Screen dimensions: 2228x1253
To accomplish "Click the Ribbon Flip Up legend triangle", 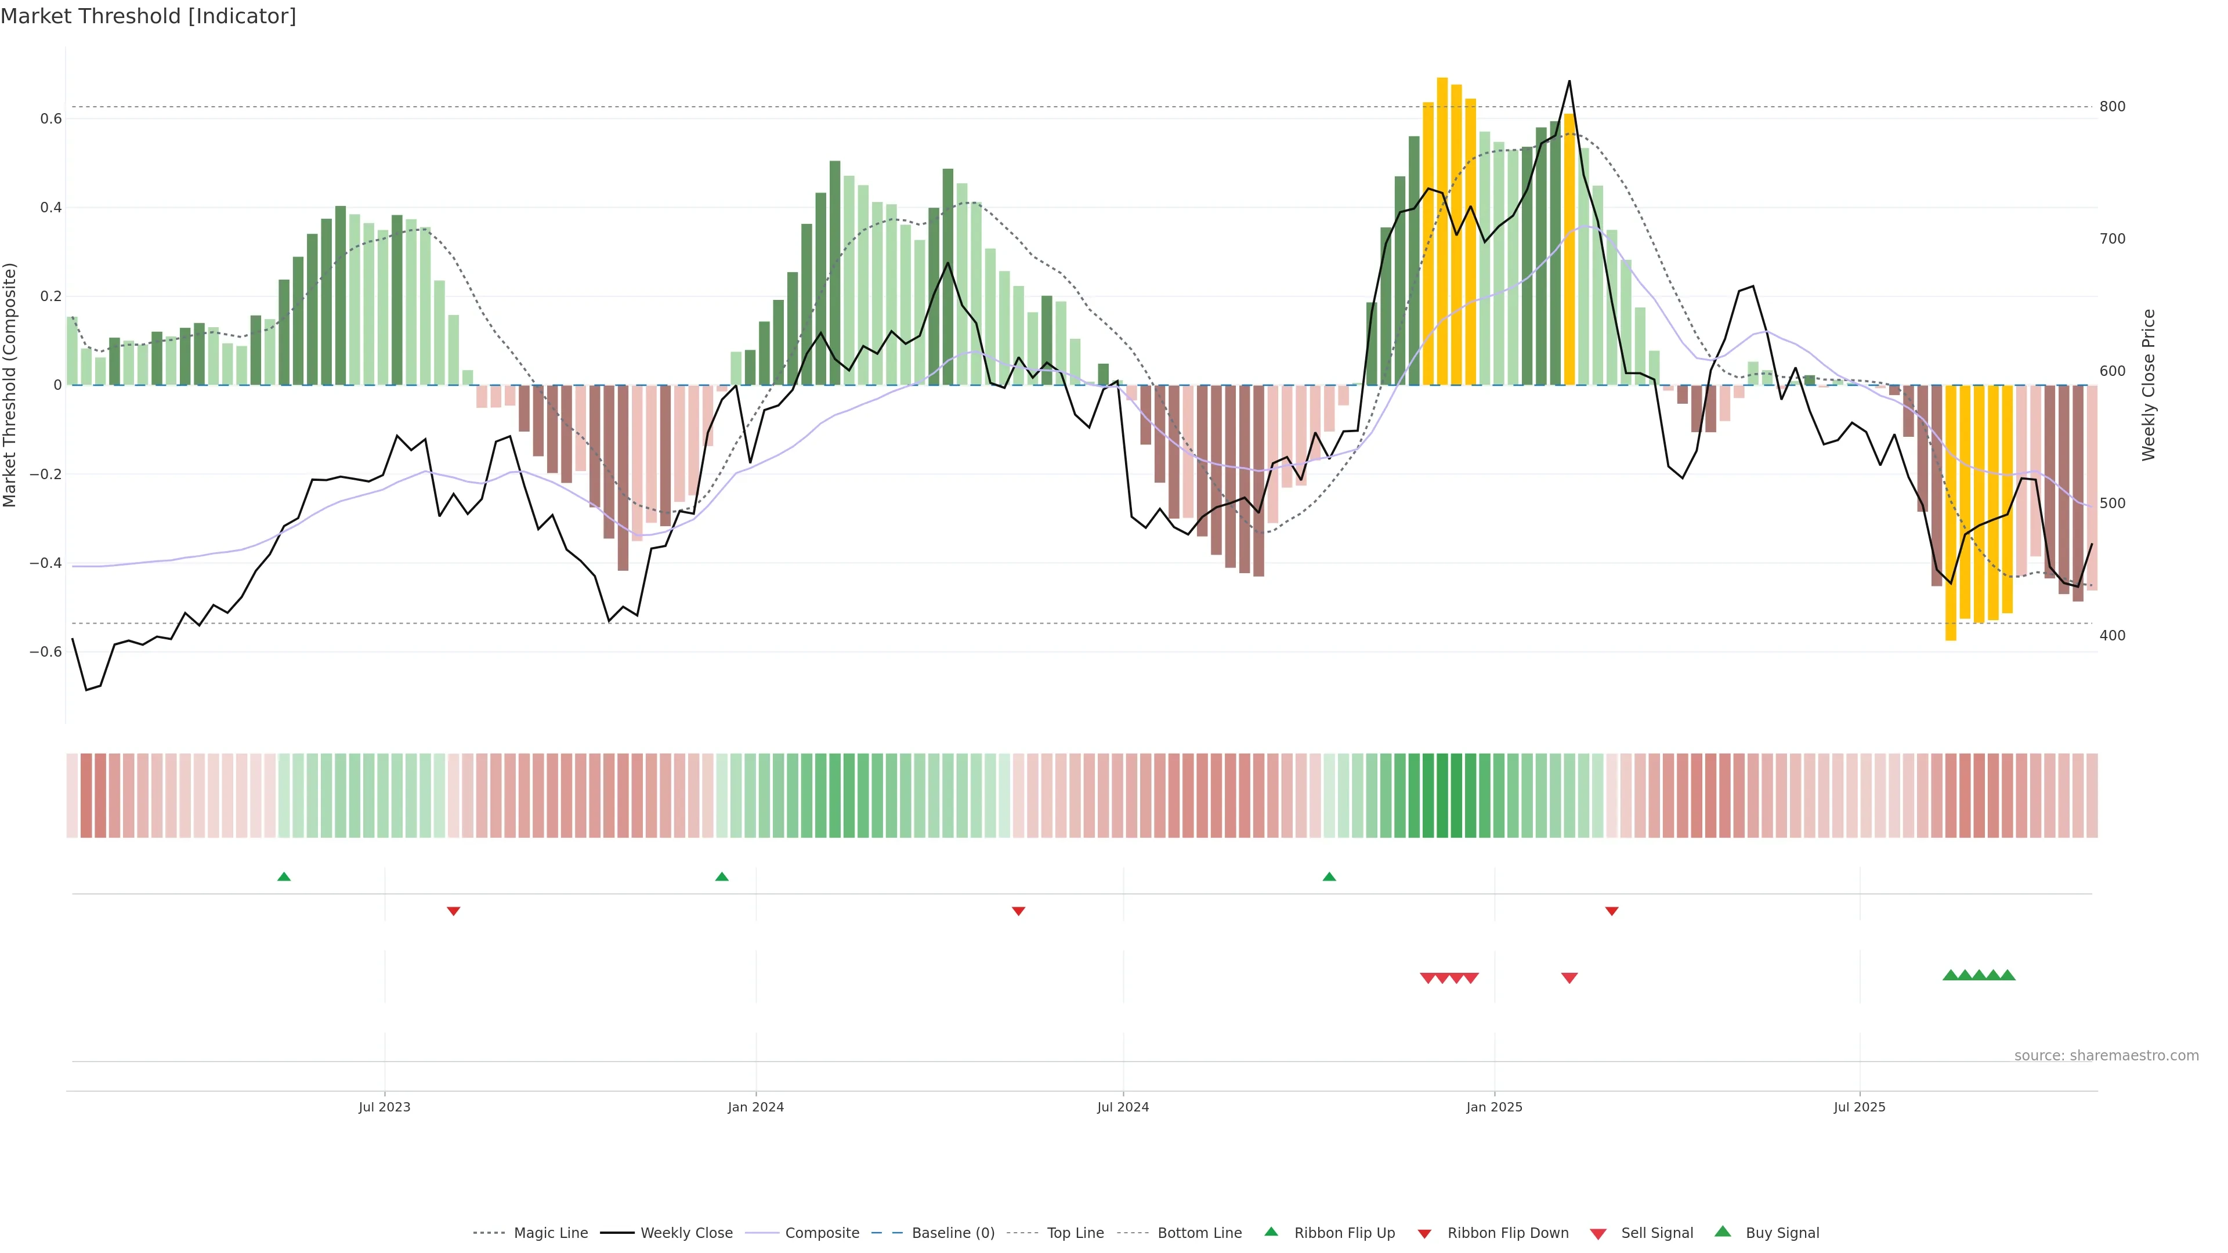I will [1271, 1232].
